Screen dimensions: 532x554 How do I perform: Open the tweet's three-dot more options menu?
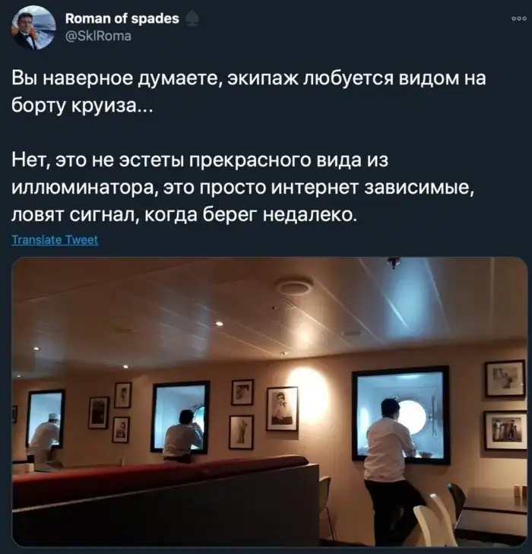click(x=518, y=19)
